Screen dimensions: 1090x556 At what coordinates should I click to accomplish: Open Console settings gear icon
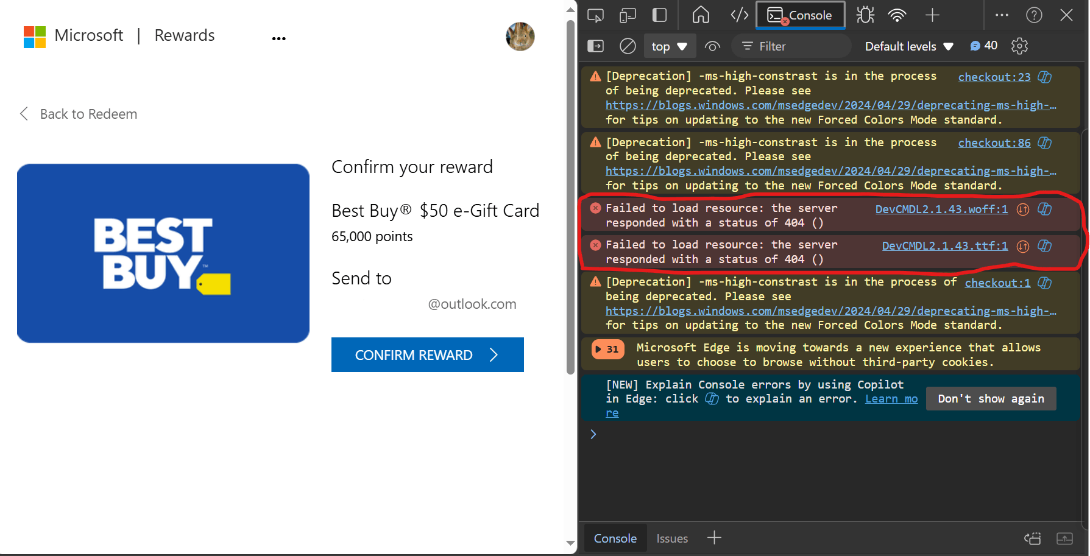[x=1019, y=46]
